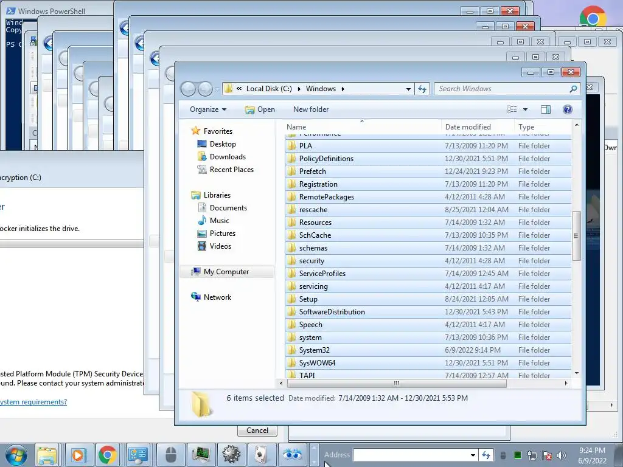
Task: Click the mouse settings taskbar icon
Action: (171, 455)
